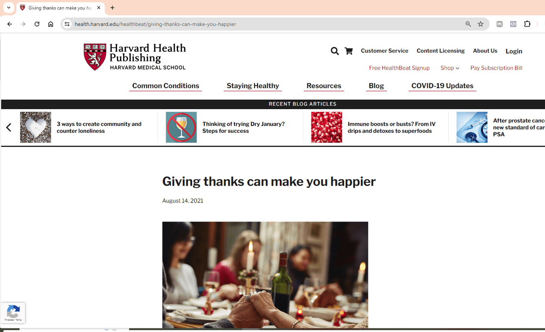Go to the browser home page icon
The height and width of the screenshot is (332, 545).
coord(51,24)
